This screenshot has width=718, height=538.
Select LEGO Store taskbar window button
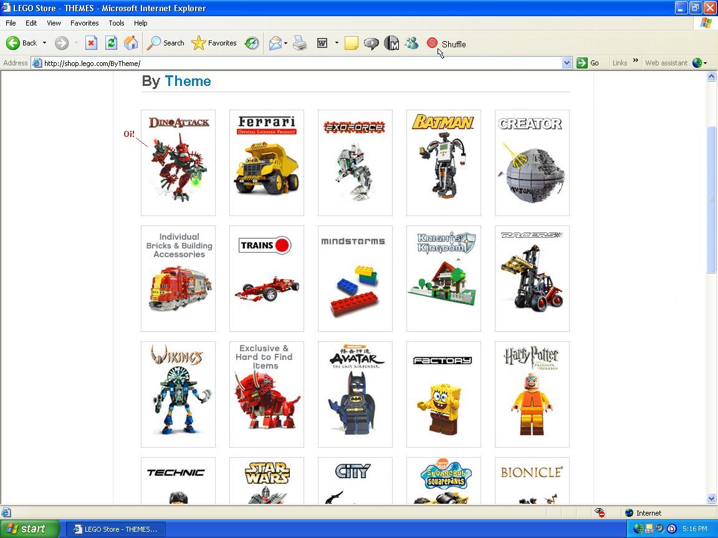pyautogui.click(x=116, y=529)
